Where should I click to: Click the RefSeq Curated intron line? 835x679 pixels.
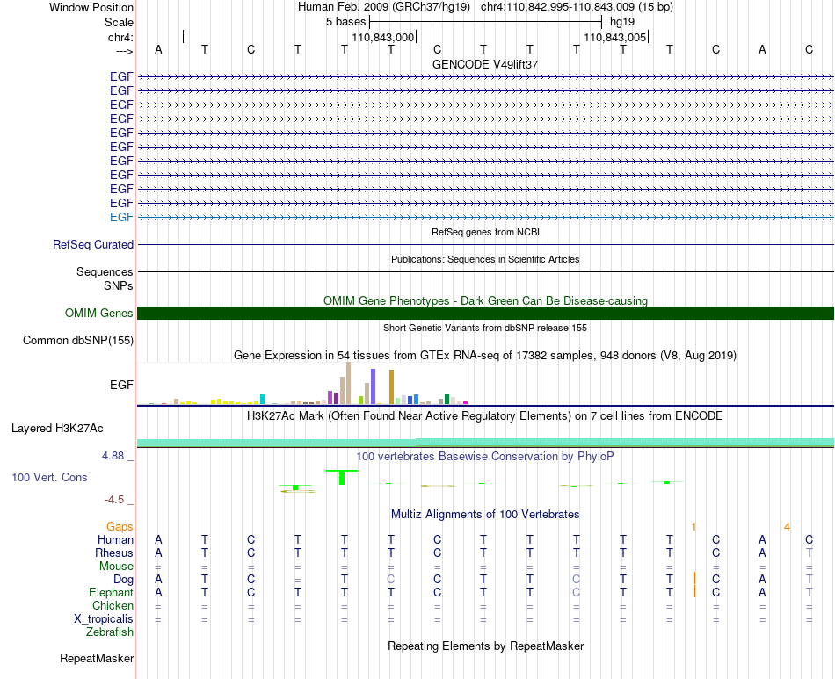pos(485,245)
